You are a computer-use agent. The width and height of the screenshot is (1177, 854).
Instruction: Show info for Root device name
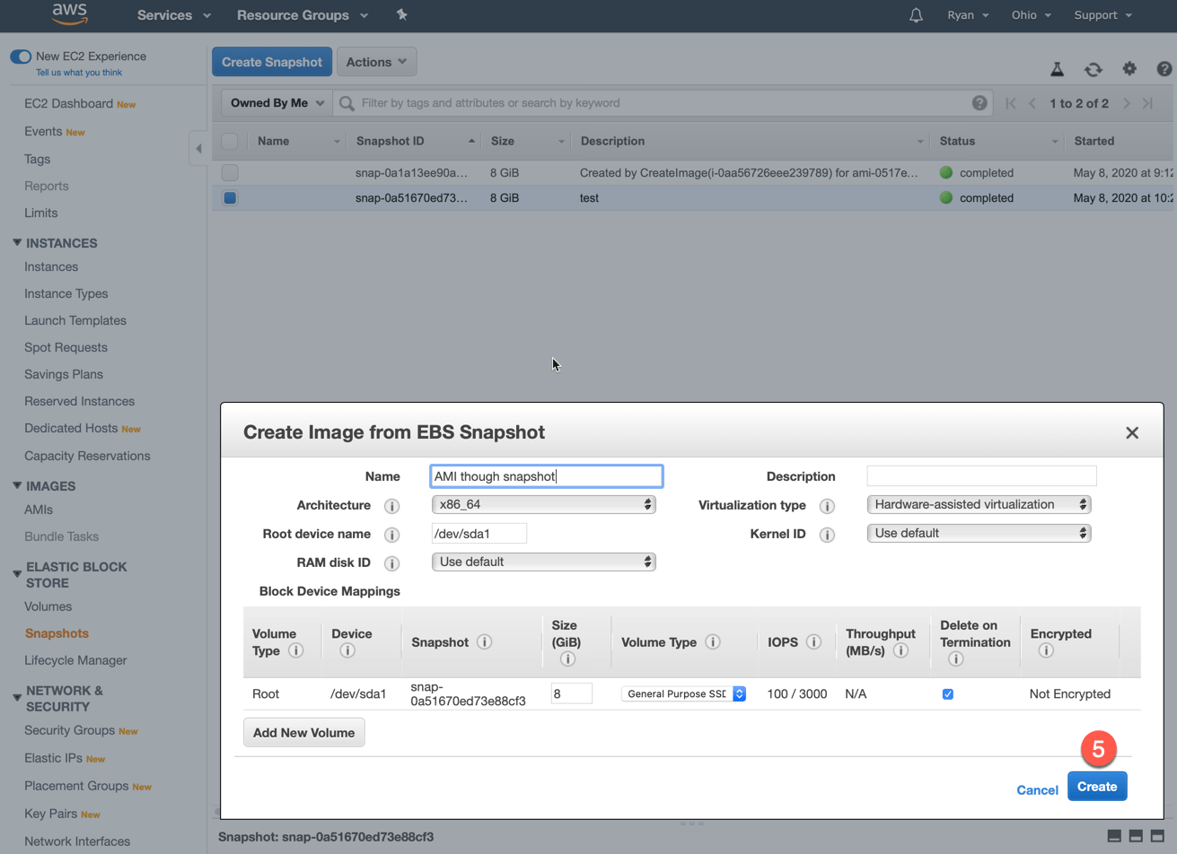coord(391,535)
